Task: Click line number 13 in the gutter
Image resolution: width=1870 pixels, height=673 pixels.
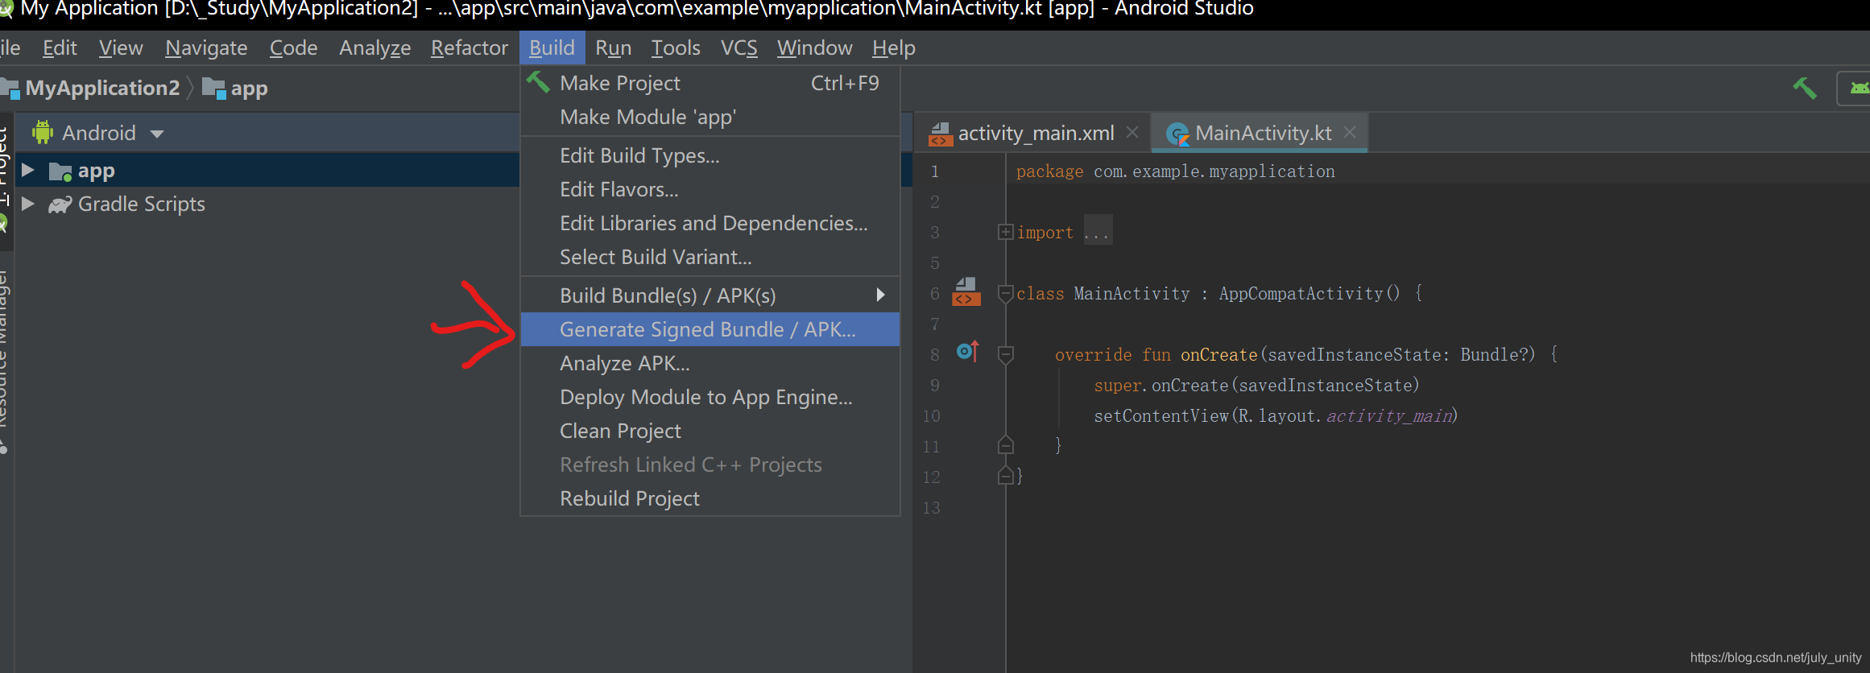Action: pos(932,508)
